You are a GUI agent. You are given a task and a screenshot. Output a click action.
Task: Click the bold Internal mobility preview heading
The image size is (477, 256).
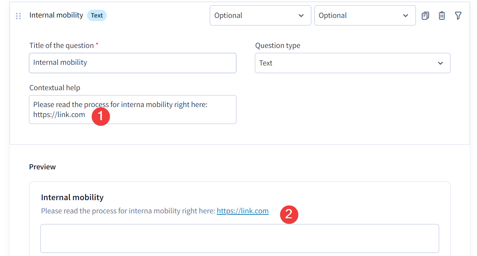coord(72,197)
